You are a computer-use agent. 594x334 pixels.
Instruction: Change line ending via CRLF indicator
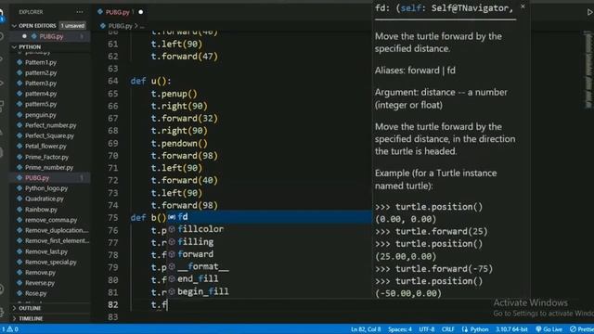[x=447, y=329]
